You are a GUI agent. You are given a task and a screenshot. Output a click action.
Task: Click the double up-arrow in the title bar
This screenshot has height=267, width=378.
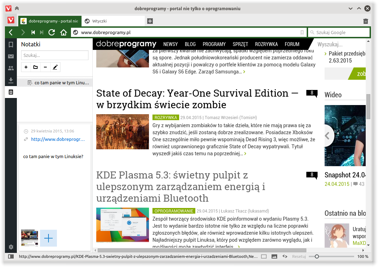point(17,8)
